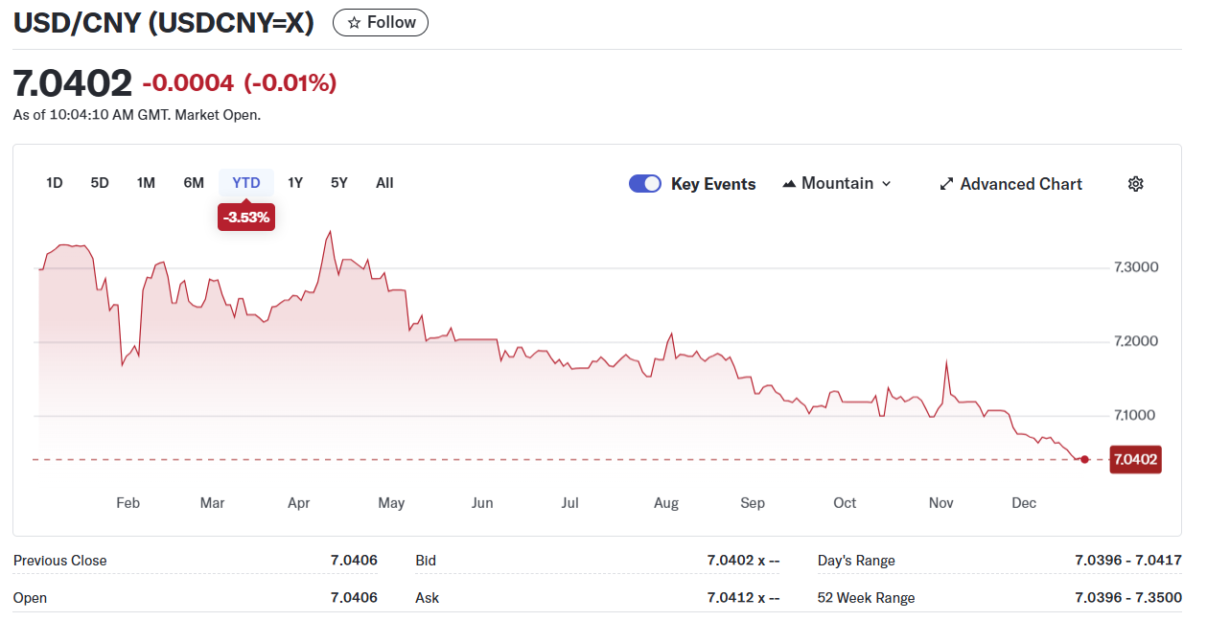The height and width of the screenshot is (621, 1207).
Task: Click the Mountain chart type icon
Action: tap(789, 184)
